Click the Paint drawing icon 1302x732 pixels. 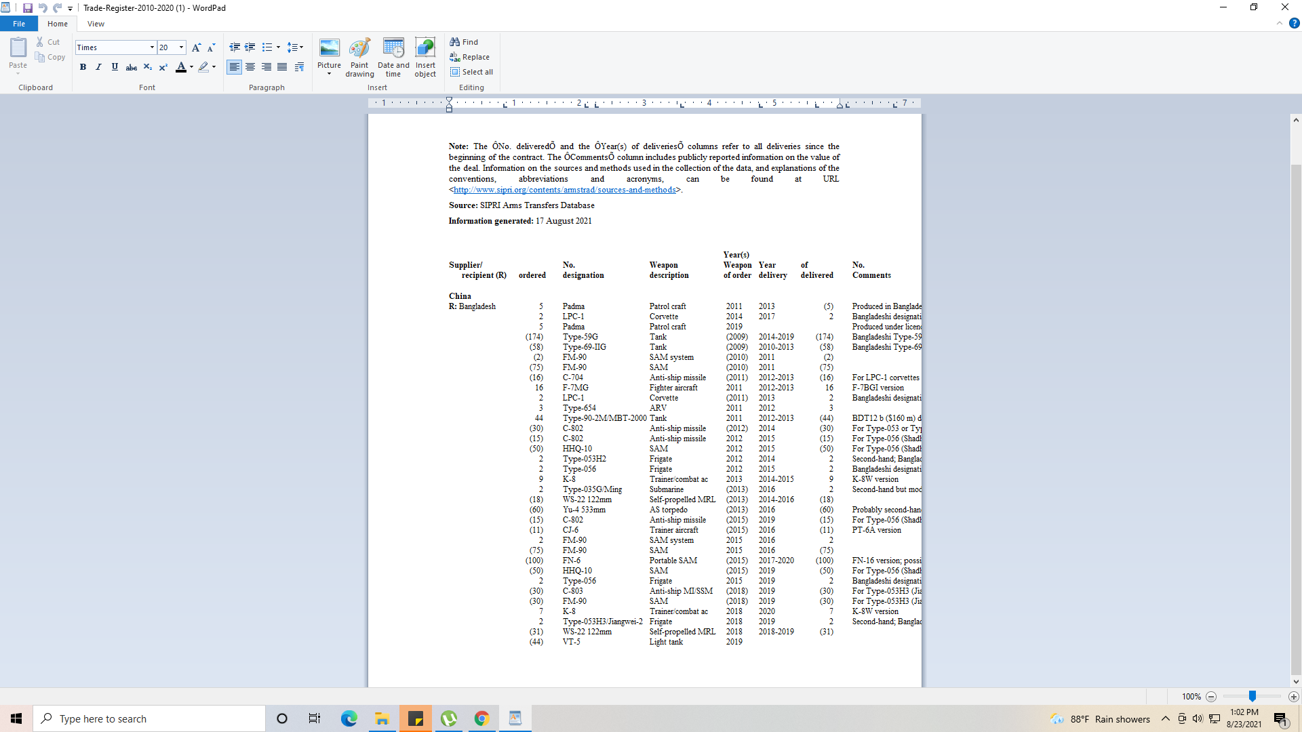pyautogui.click(x=359, y=58)
